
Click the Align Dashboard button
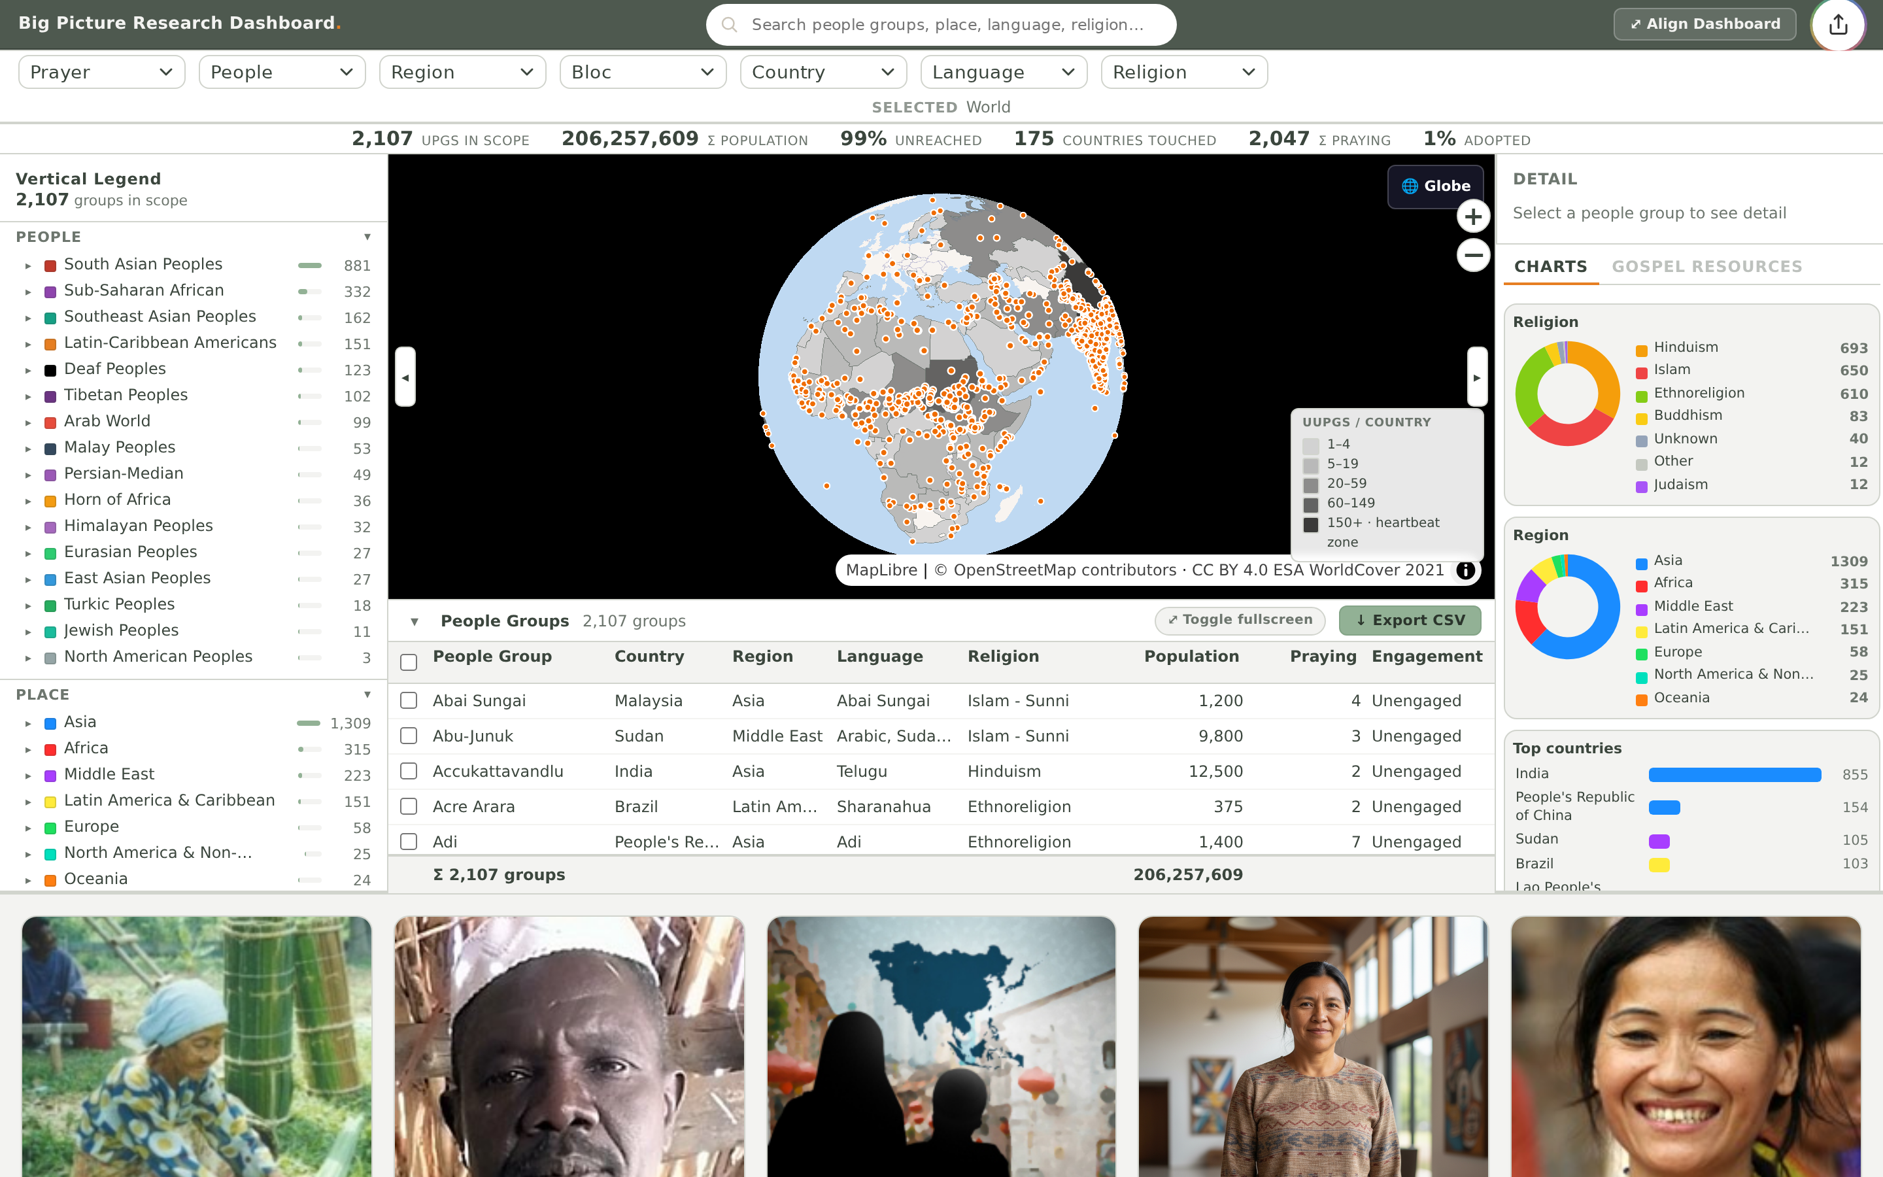(x=1705, y=24)
